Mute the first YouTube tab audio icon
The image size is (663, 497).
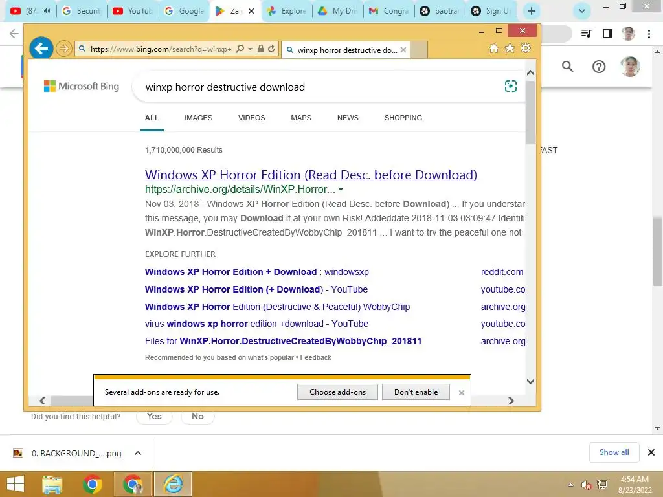[47, 11]
